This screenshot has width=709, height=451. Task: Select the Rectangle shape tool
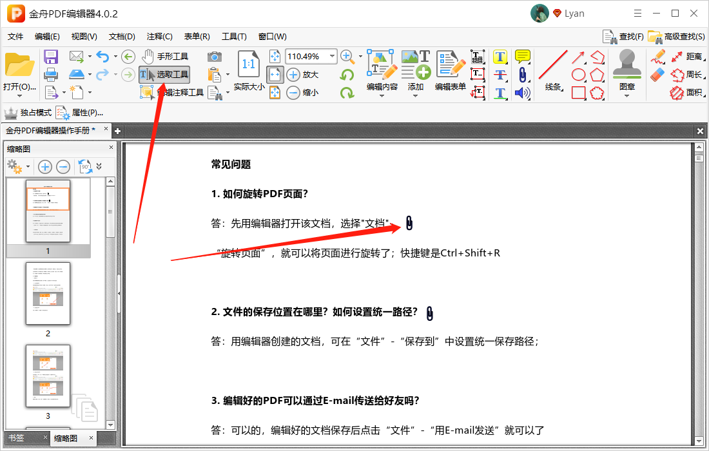point(578,93)
